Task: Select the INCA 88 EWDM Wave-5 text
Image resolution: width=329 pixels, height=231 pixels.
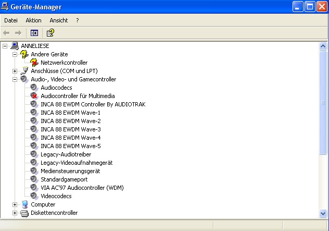Action: 70,146
